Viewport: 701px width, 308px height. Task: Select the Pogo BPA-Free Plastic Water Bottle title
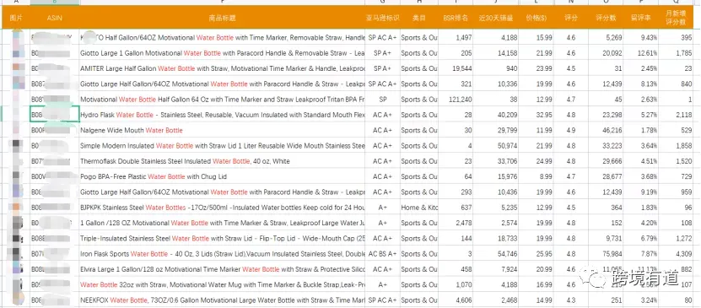(x=154, y=176)
